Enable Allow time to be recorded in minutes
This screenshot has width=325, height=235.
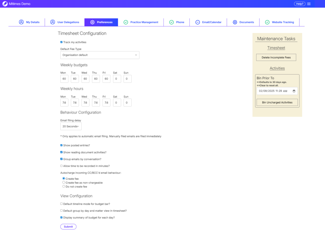[x=62, y=166]
